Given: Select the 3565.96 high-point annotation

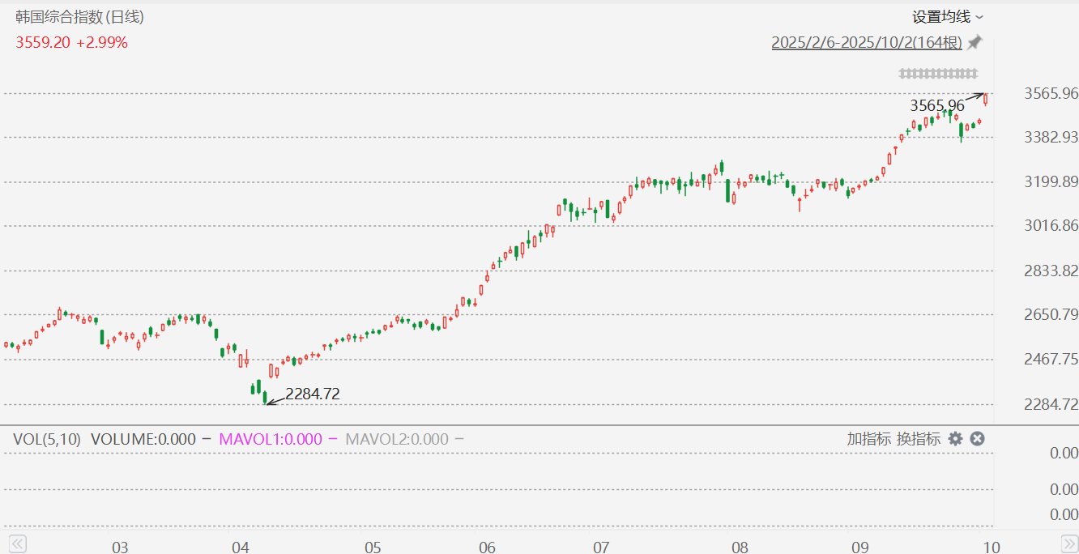Looking at the screenshot, I should [x=937, y=105].
